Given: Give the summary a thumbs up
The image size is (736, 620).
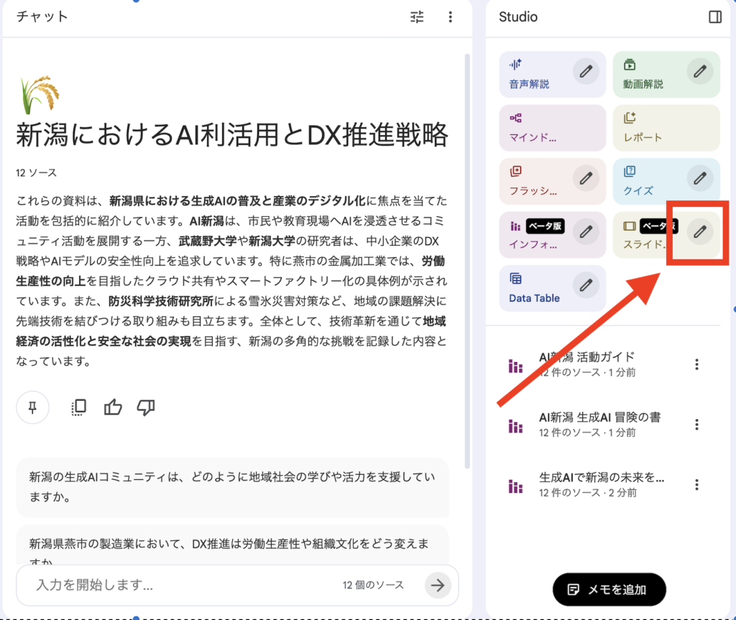Looking at the screenshot, I should point(113,408).
